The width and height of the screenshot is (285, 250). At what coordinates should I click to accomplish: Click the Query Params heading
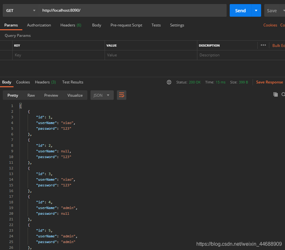coord(18,36)
